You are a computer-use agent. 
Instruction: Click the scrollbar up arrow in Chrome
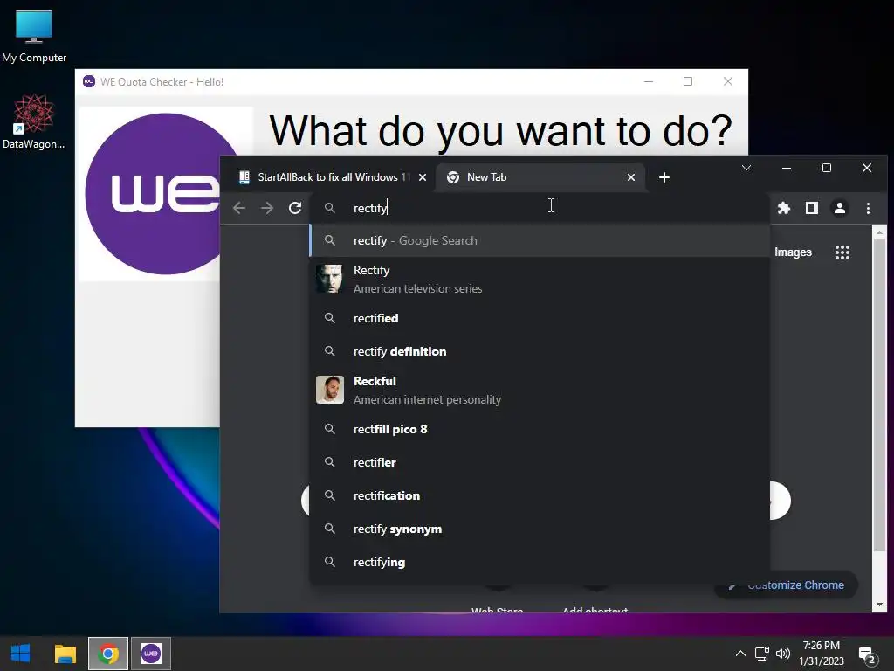click(879, 232)
